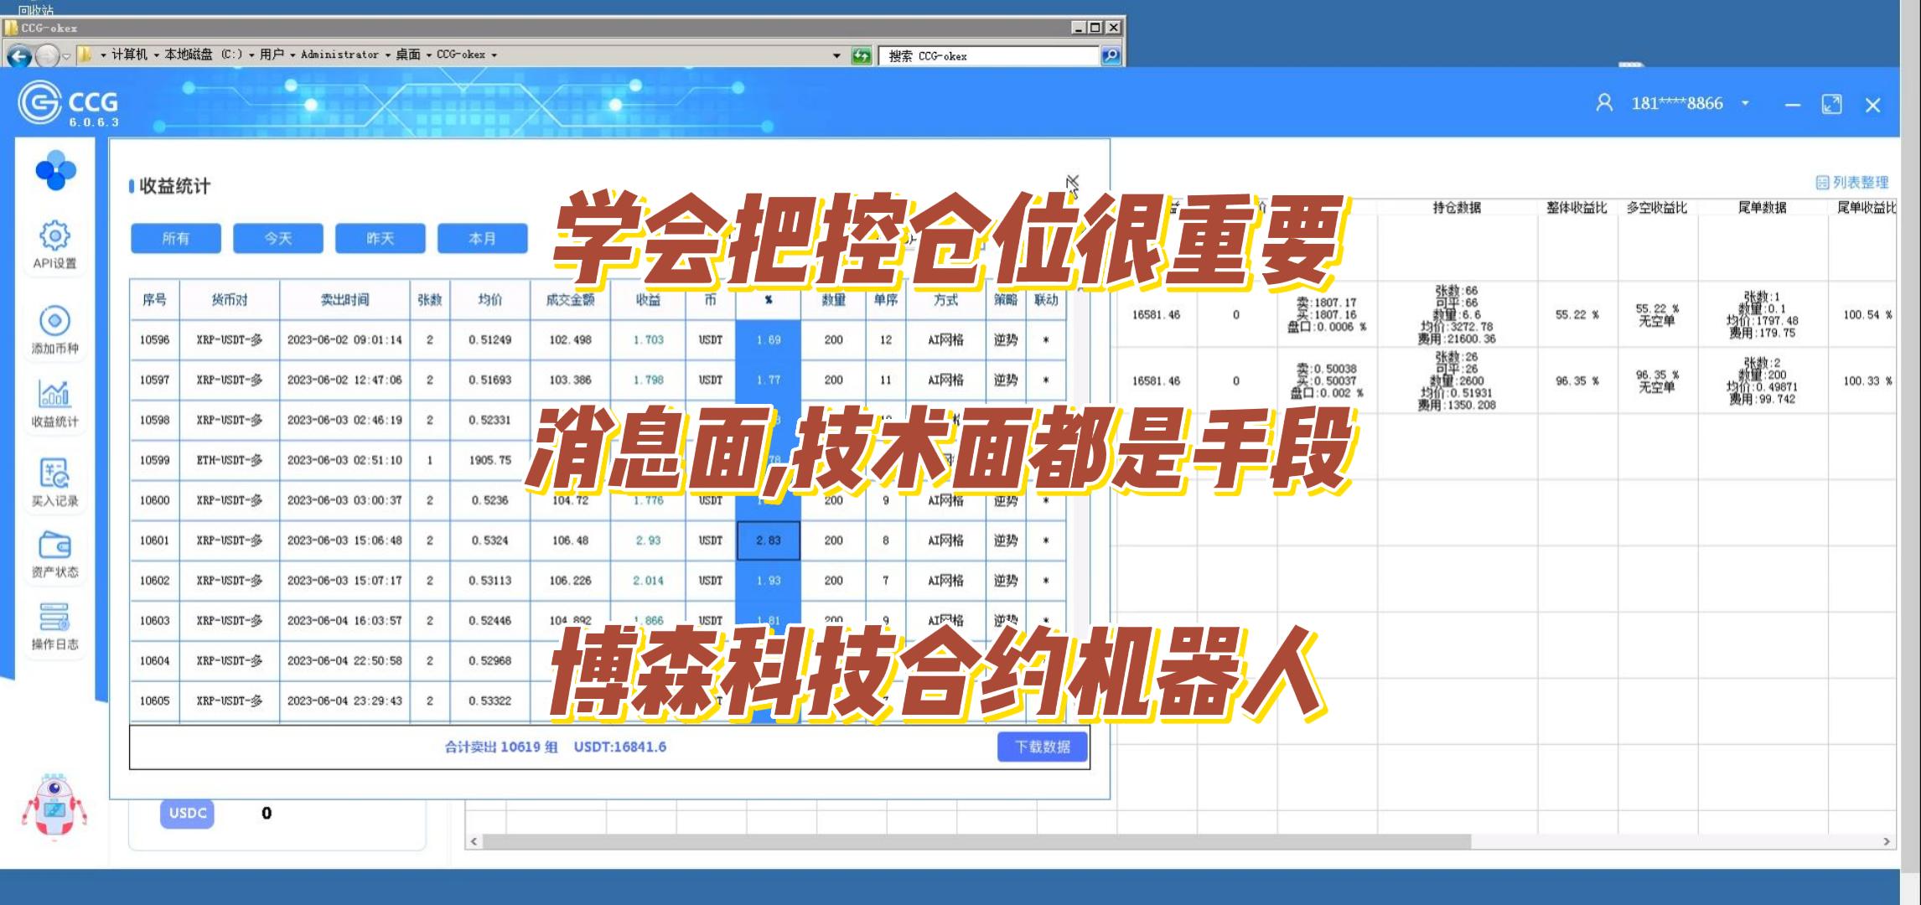Image resolution: width=1921 pixels, height=905 pixels.
Task: Click the 下载数据 button
Action: pyautogui.click(x=1043, y=747)
